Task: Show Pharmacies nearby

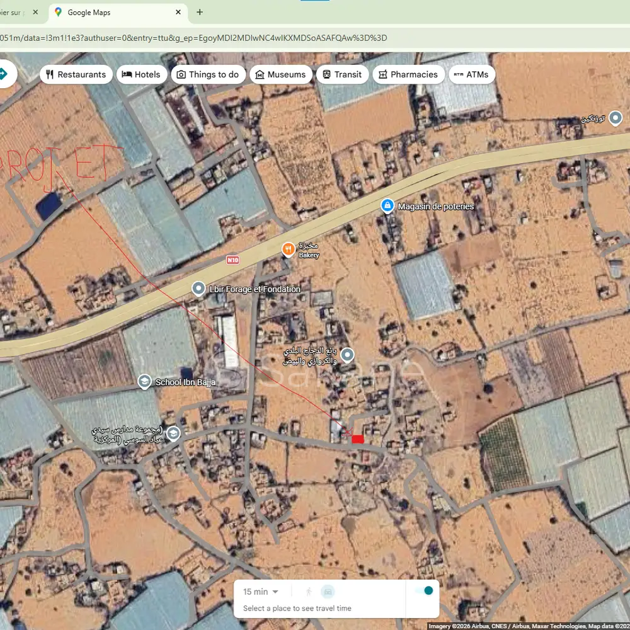Action: click(406, 74)
